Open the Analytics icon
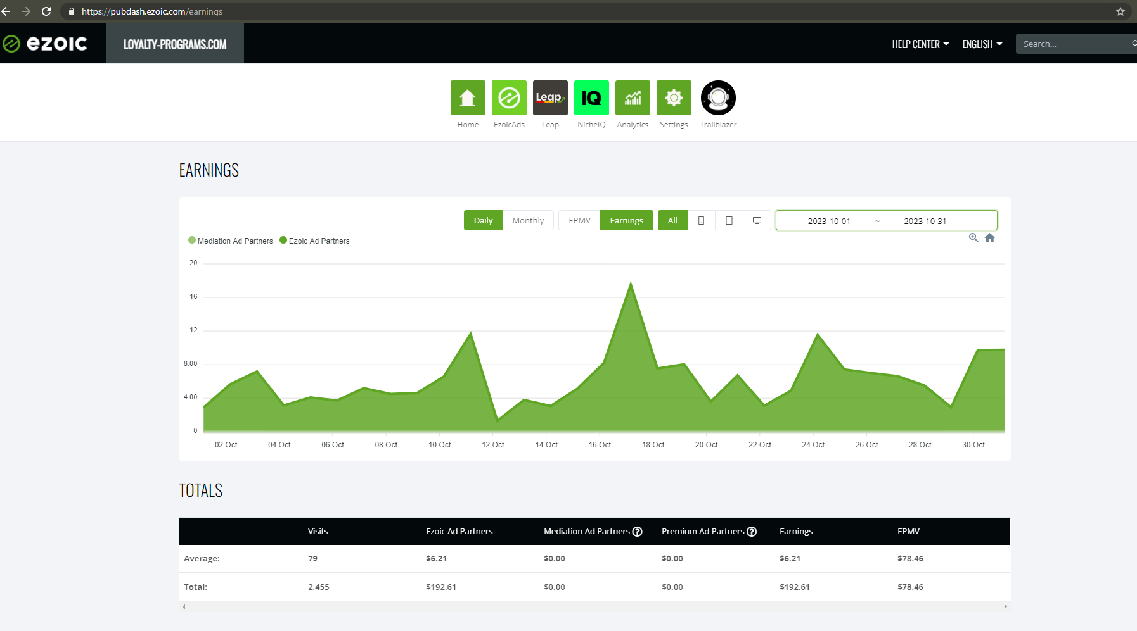 click(x=633, y=98)
